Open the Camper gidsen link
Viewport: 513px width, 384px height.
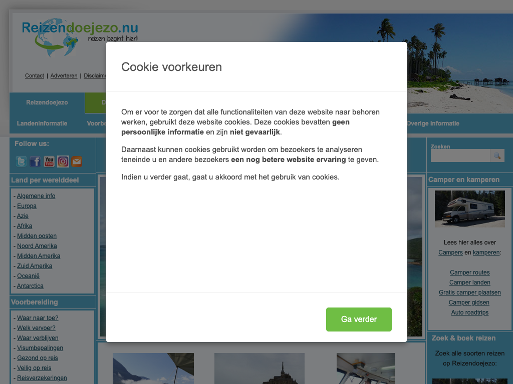pyautogui.click(x=469, y=302)
